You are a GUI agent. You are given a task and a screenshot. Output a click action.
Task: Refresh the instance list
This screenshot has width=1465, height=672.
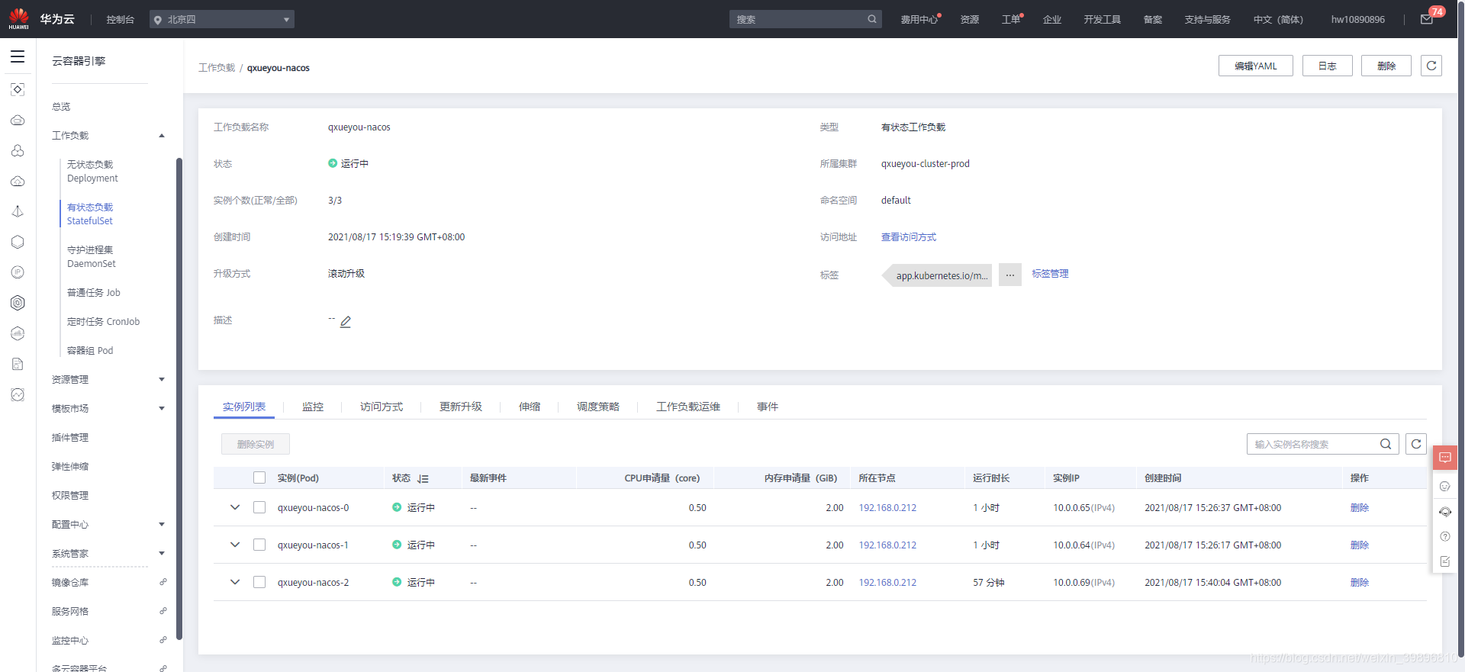(x=1416, y=444)
